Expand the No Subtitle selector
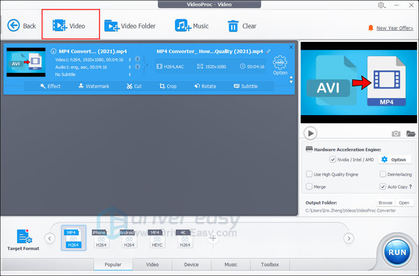Viewport: 419px width, 276px height. 130,74
